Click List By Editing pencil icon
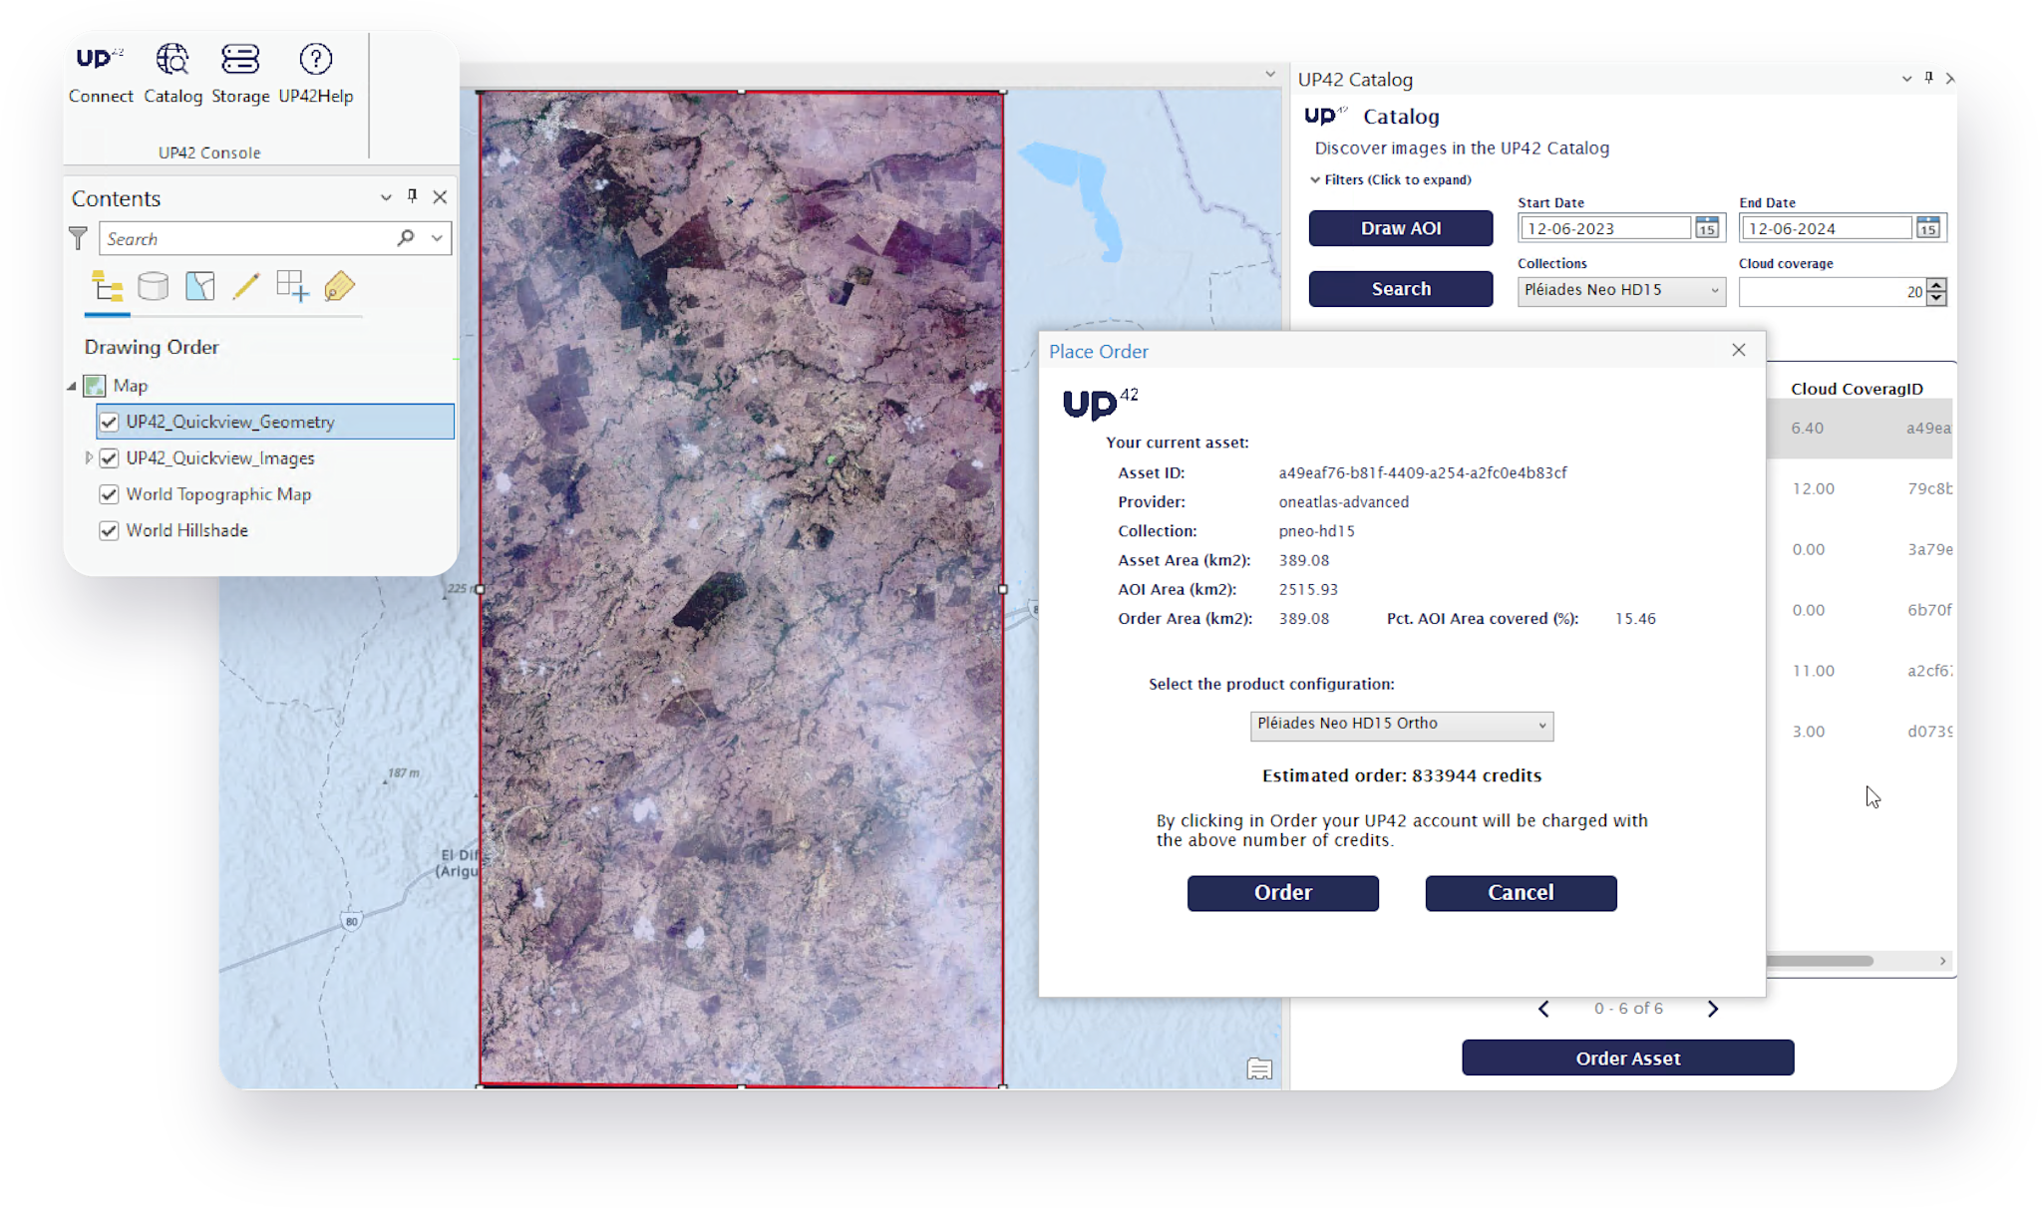Screen dimensions: 2042x1208 [x=245, y=287]
